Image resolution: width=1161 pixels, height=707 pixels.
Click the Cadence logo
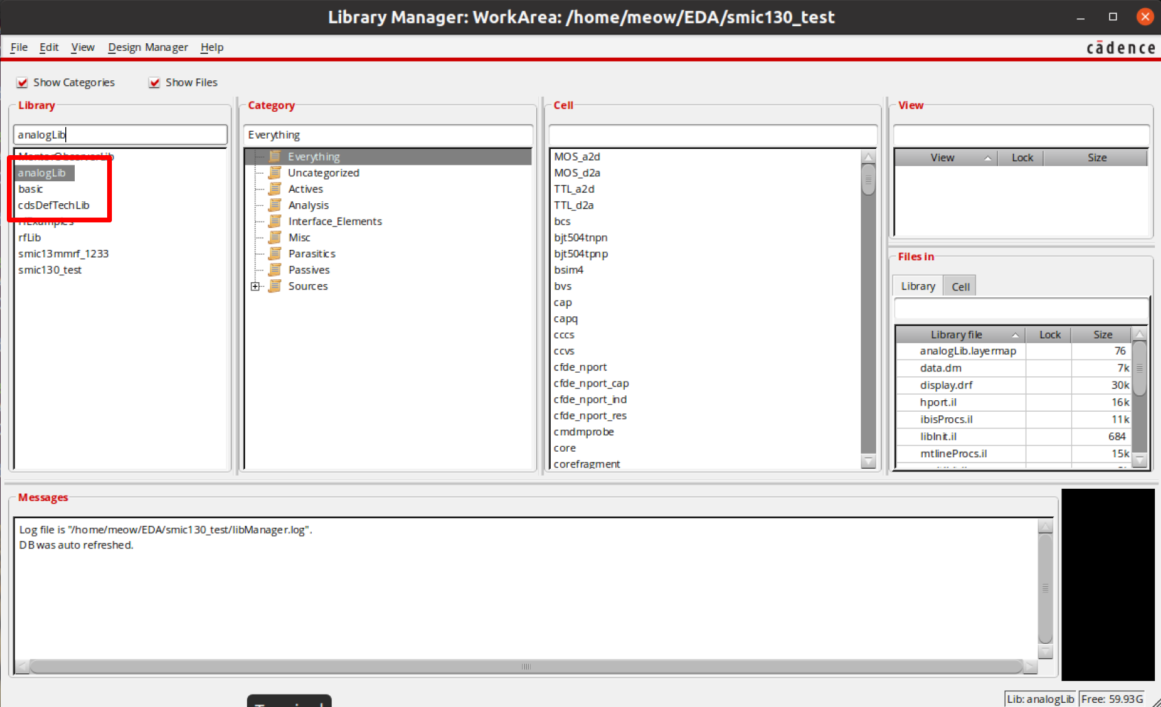[1120, 47]
